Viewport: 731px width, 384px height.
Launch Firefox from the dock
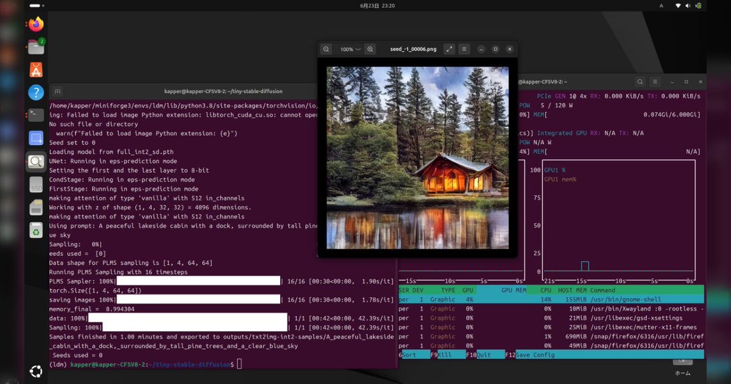pyautogui.click(x=35, y=24)
